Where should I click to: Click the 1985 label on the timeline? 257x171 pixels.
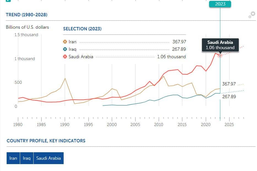pyautogui.click(x=41, y=125)
